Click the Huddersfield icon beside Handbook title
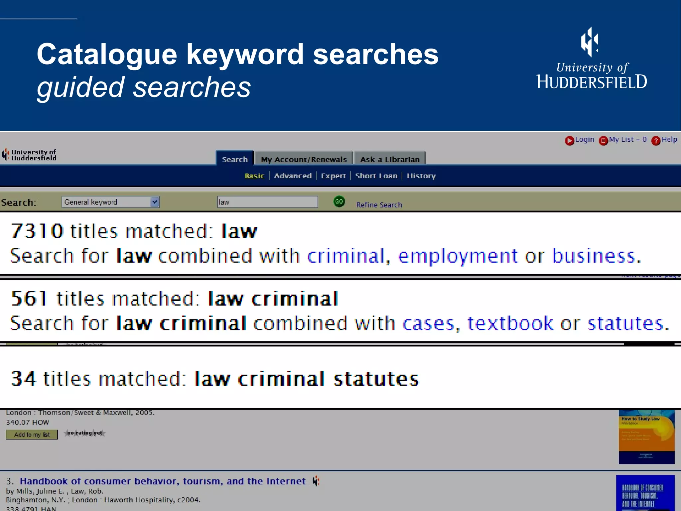The image size is (681, 511). tap(316, 481)
